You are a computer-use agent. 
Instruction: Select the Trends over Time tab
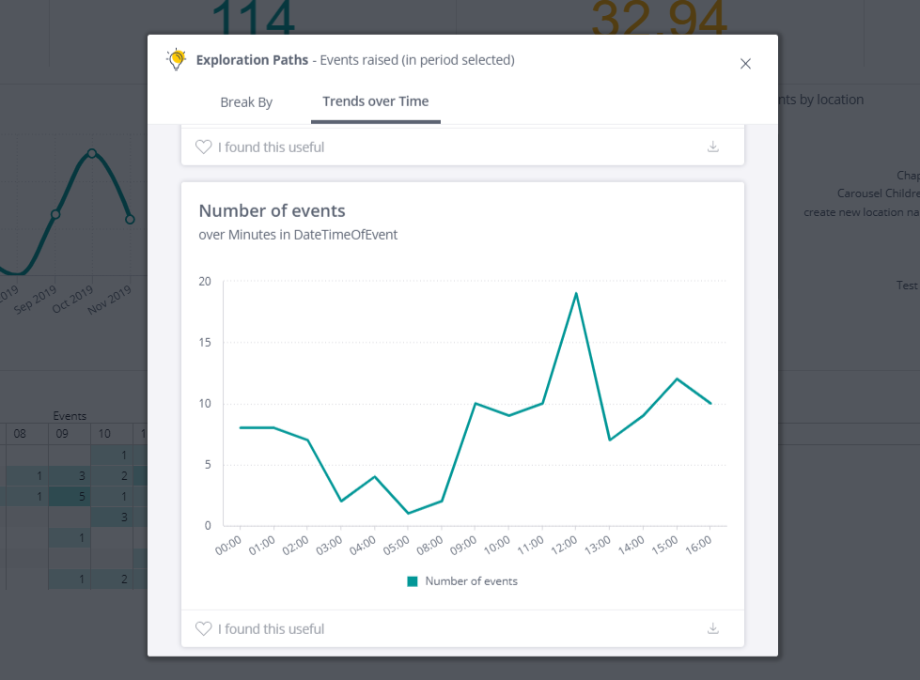(376, 101)
